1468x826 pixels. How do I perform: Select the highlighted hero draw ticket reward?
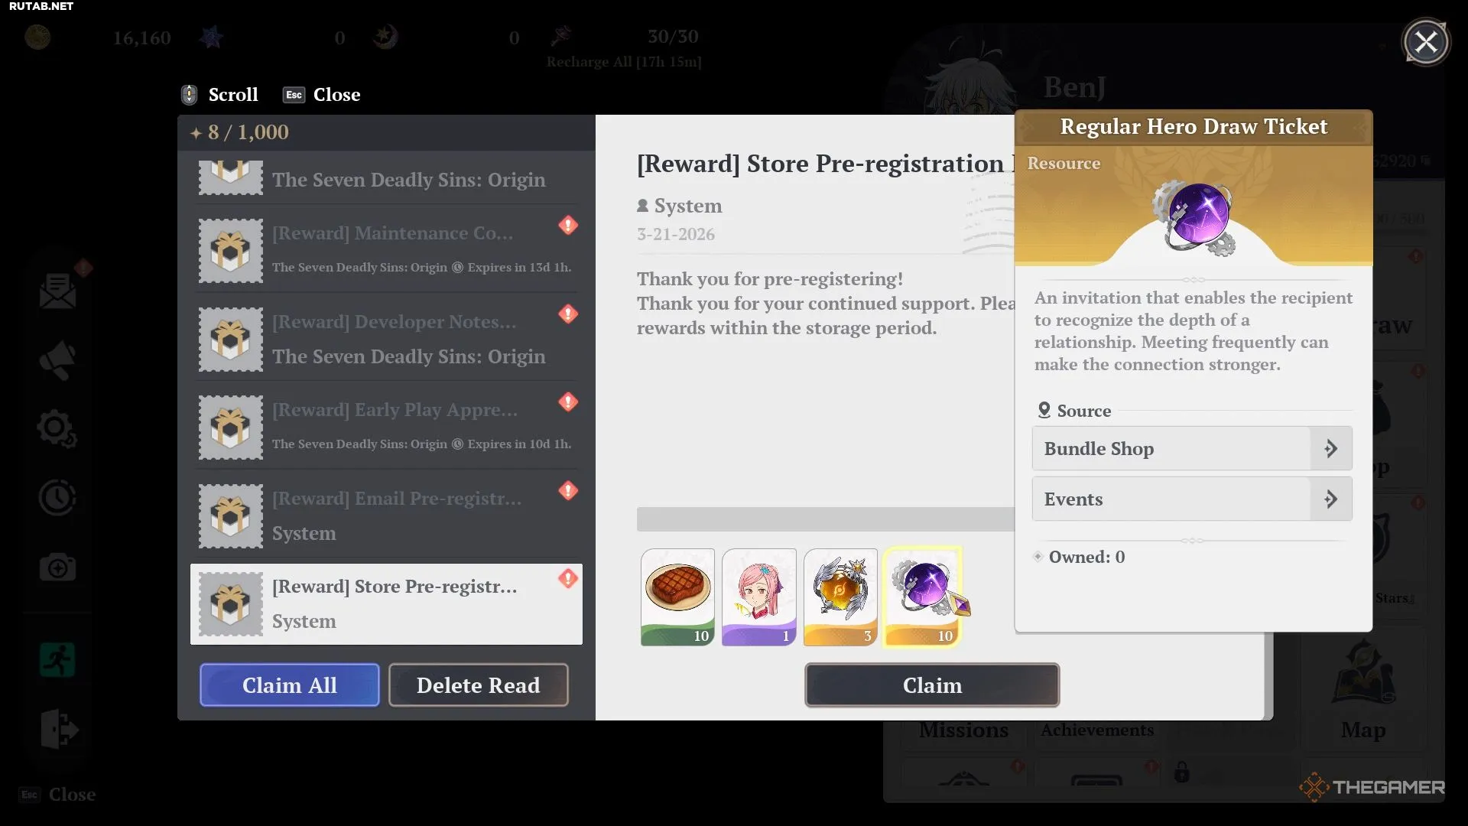pos(922,597)
